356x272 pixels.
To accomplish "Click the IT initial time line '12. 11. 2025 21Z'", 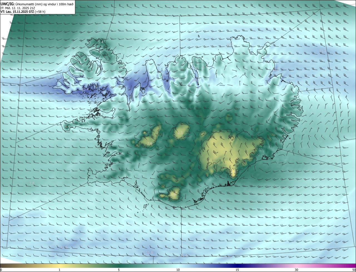I will (x=23, y=8).
